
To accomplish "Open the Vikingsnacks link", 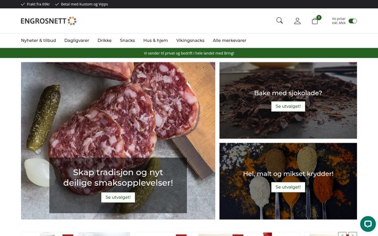I will click(190, 40).
